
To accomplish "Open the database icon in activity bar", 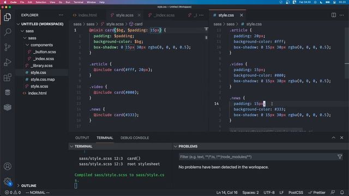I will (7, 92).
